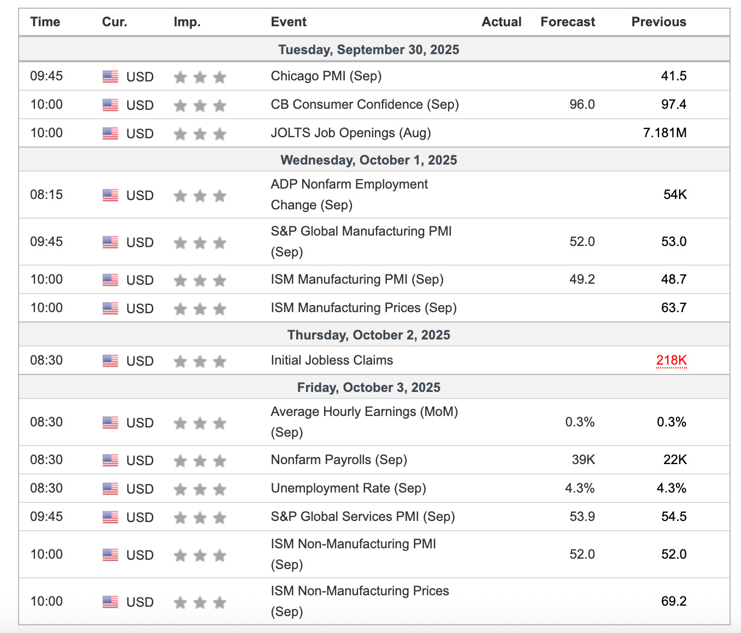Open S&P Global Manufacturing PMI event

(361, 242)
